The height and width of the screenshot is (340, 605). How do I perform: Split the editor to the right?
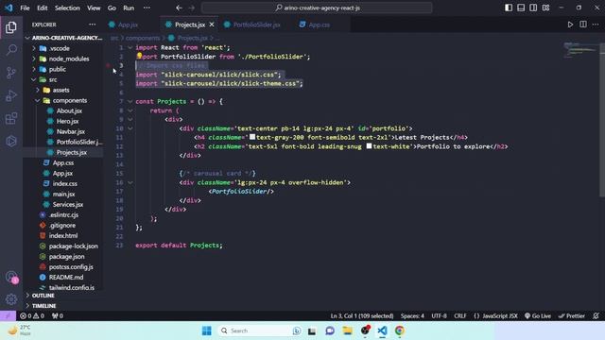pyautogui.click(x=583, y=25)
